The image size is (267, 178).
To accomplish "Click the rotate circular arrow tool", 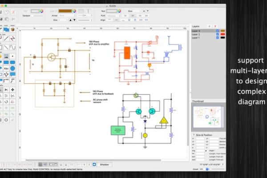I will click(x=6, y=102).
